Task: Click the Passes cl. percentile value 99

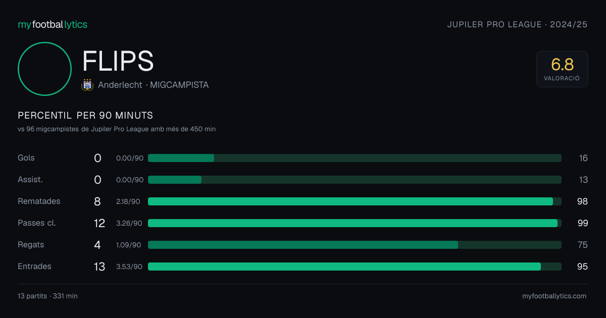Action: 583,223
